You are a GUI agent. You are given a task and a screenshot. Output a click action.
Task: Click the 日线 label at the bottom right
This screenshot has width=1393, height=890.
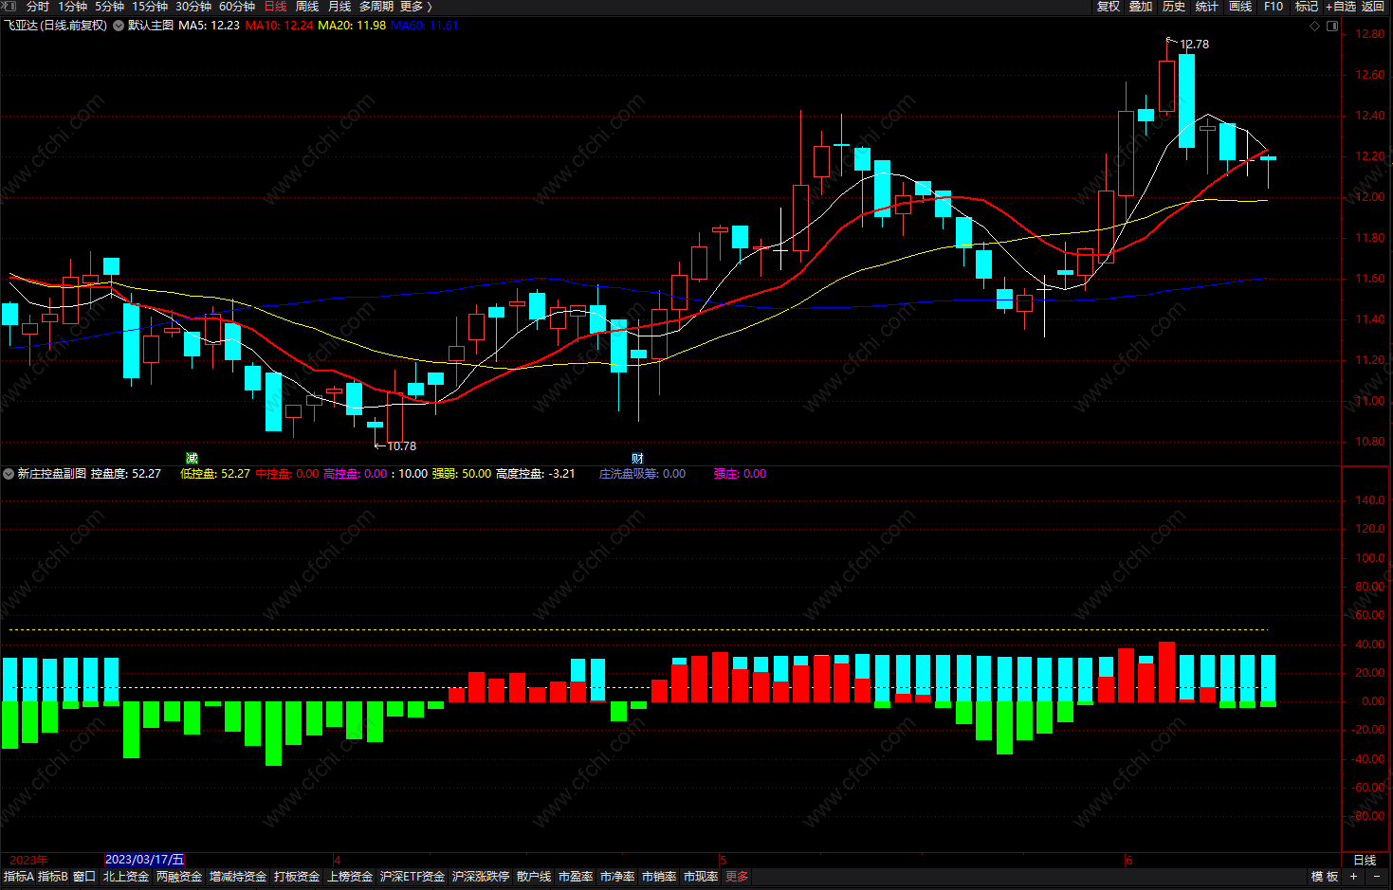tap(1365, 861)
